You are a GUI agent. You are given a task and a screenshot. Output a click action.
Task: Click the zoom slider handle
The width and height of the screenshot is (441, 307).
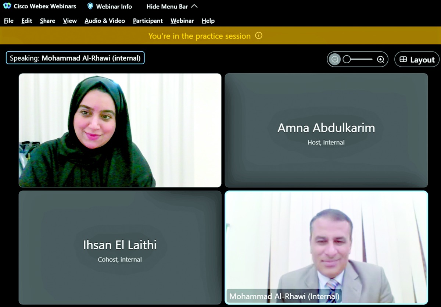coord(347,60)
